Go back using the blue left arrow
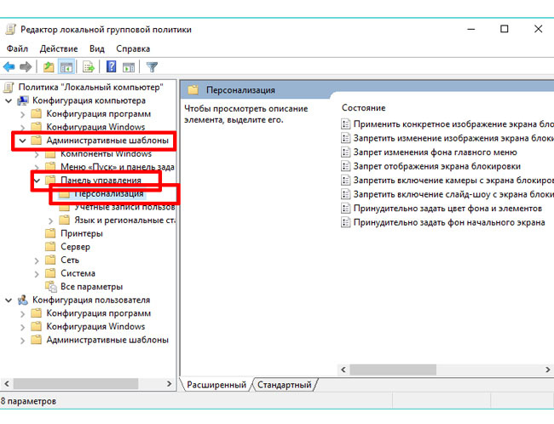The height and width of the screenshot is (424, 554). 9,66
